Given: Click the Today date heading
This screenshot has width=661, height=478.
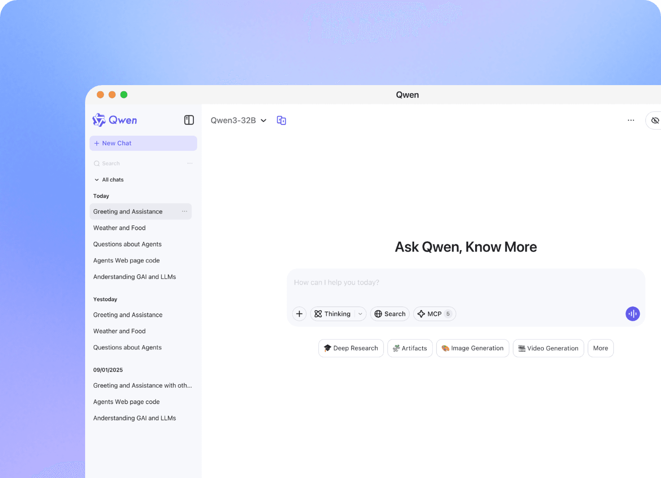Looking at the screenshot, I should coord(101,196).
